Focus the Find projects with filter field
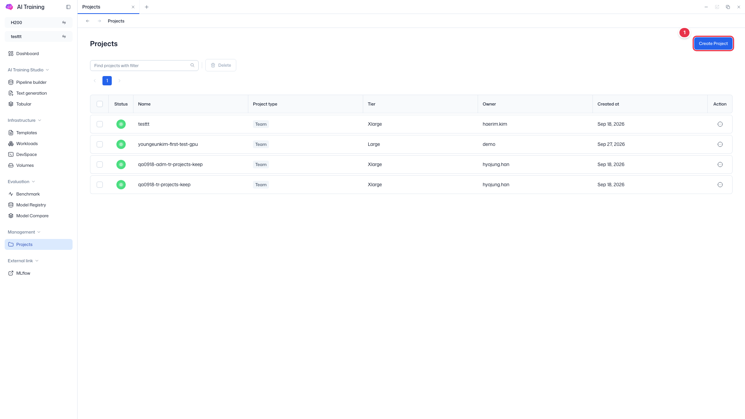745x419 pixels. coord(144,66)
